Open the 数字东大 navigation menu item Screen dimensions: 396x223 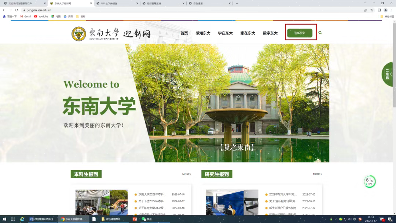(x=270, y=33)
